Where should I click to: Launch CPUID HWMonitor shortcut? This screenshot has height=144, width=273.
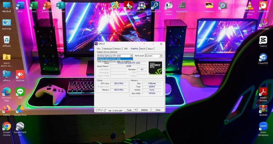(x=128, y=8)
